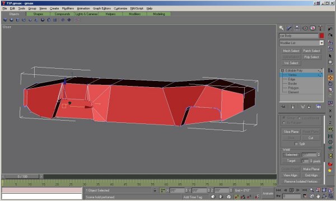Collapse the Editable Poly tree
Viewport: 336px width, 201px height.
tap(282, 70)
